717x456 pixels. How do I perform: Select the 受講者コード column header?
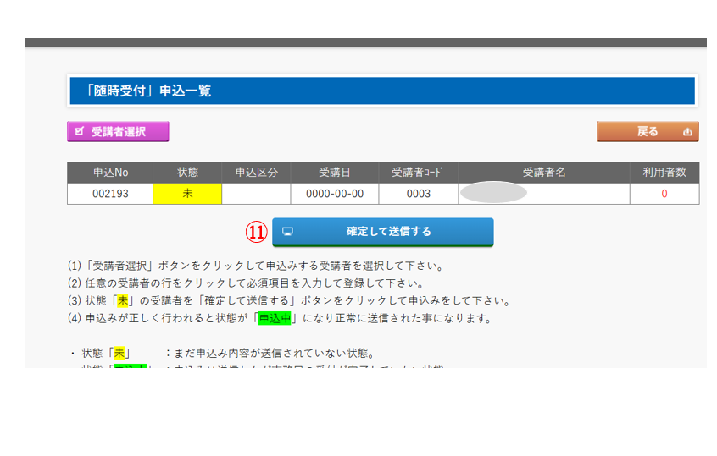(x=419, y=173)
